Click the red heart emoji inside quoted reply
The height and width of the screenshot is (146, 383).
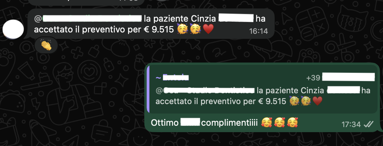[317, 101]
